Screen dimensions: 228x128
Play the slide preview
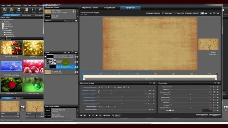pos(89,116)
